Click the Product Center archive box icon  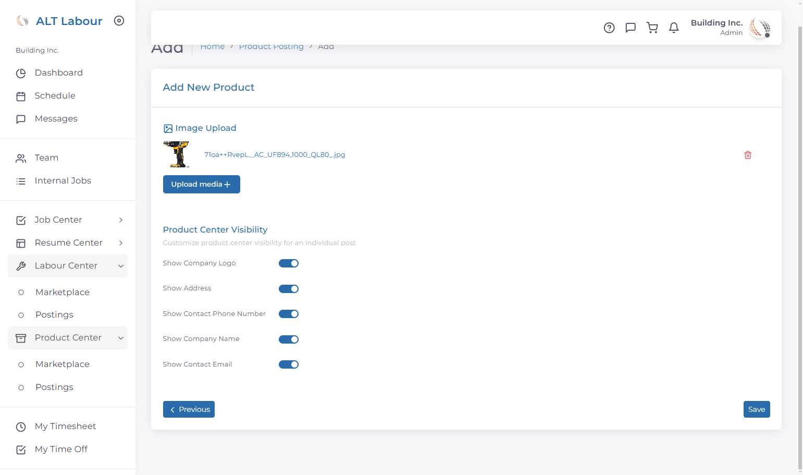(21, 338)
